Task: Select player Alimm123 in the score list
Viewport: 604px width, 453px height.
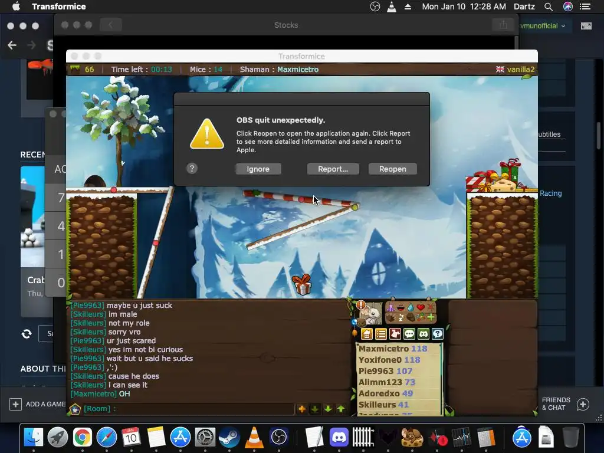Action: coord(387,382)
